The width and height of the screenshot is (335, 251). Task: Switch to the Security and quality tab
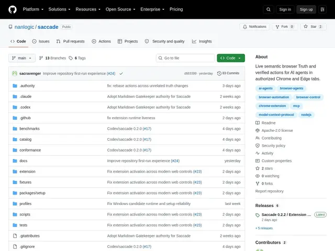164,41
